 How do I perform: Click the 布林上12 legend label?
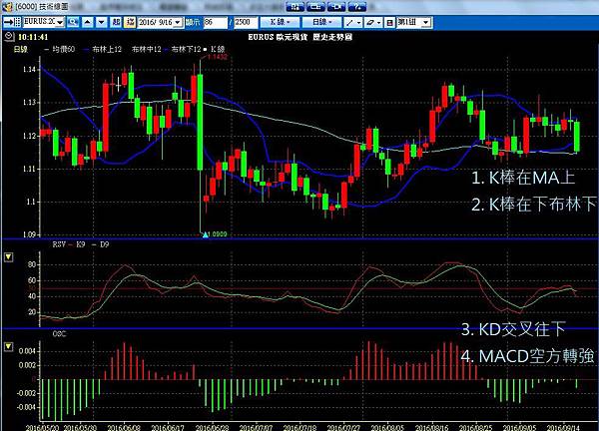[107, 49]
